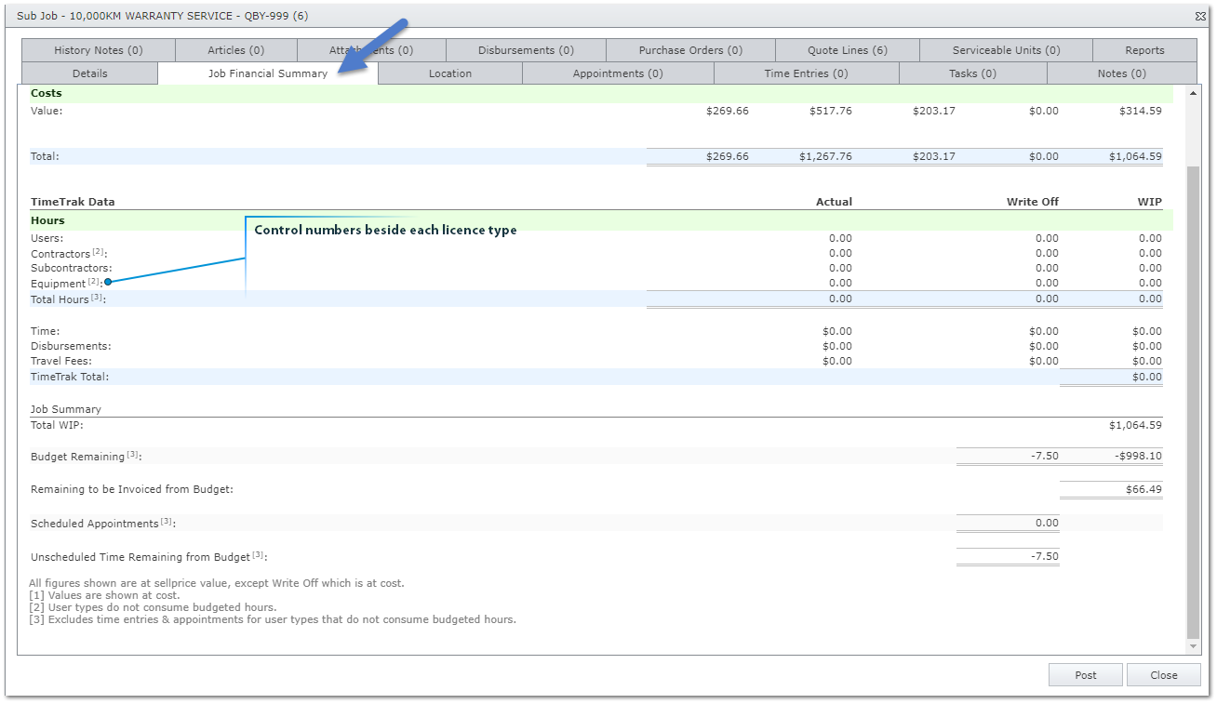Switch to the Tasks tab
This screenshot has height=704, width=1217.
point(972,73)
